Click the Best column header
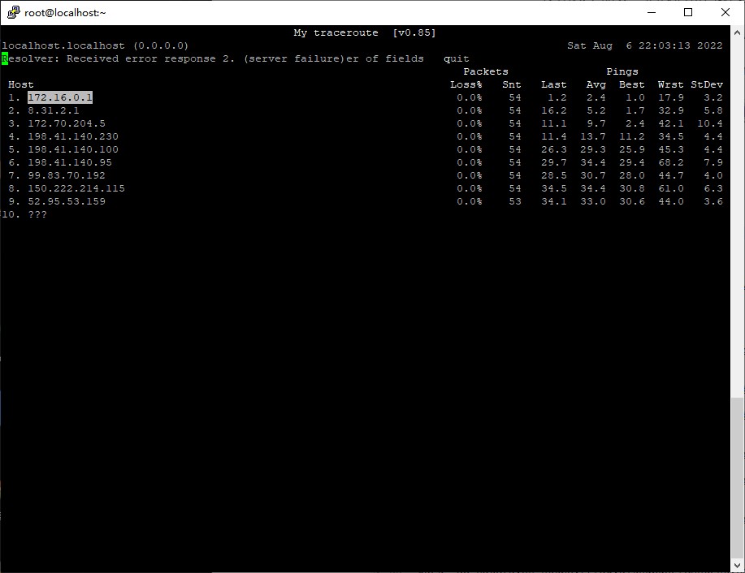 (632, 84)
